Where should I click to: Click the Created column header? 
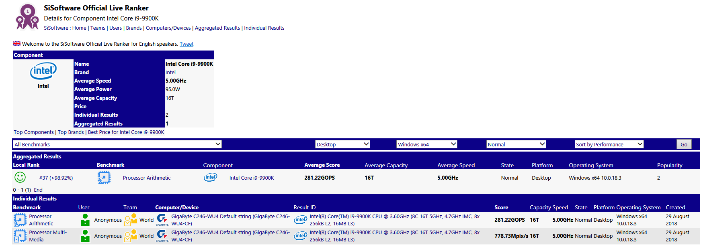pos(675,208)
